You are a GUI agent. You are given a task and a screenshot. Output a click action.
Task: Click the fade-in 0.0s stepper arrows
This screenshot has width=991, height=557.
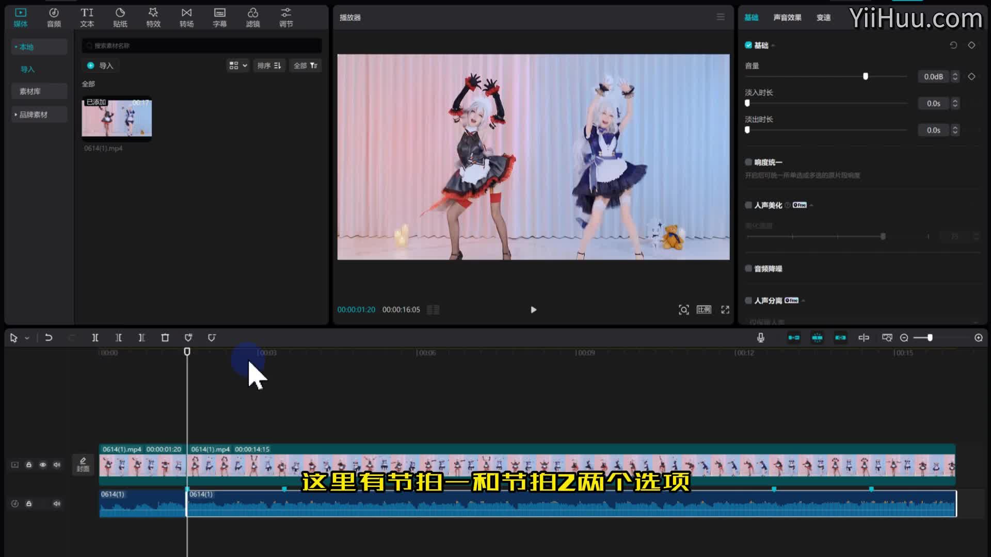[955, 103]
